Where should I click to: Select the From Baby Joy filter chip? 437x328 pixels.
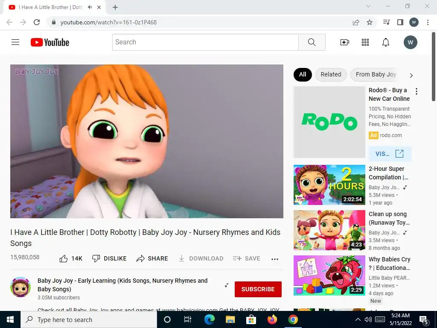376,74
